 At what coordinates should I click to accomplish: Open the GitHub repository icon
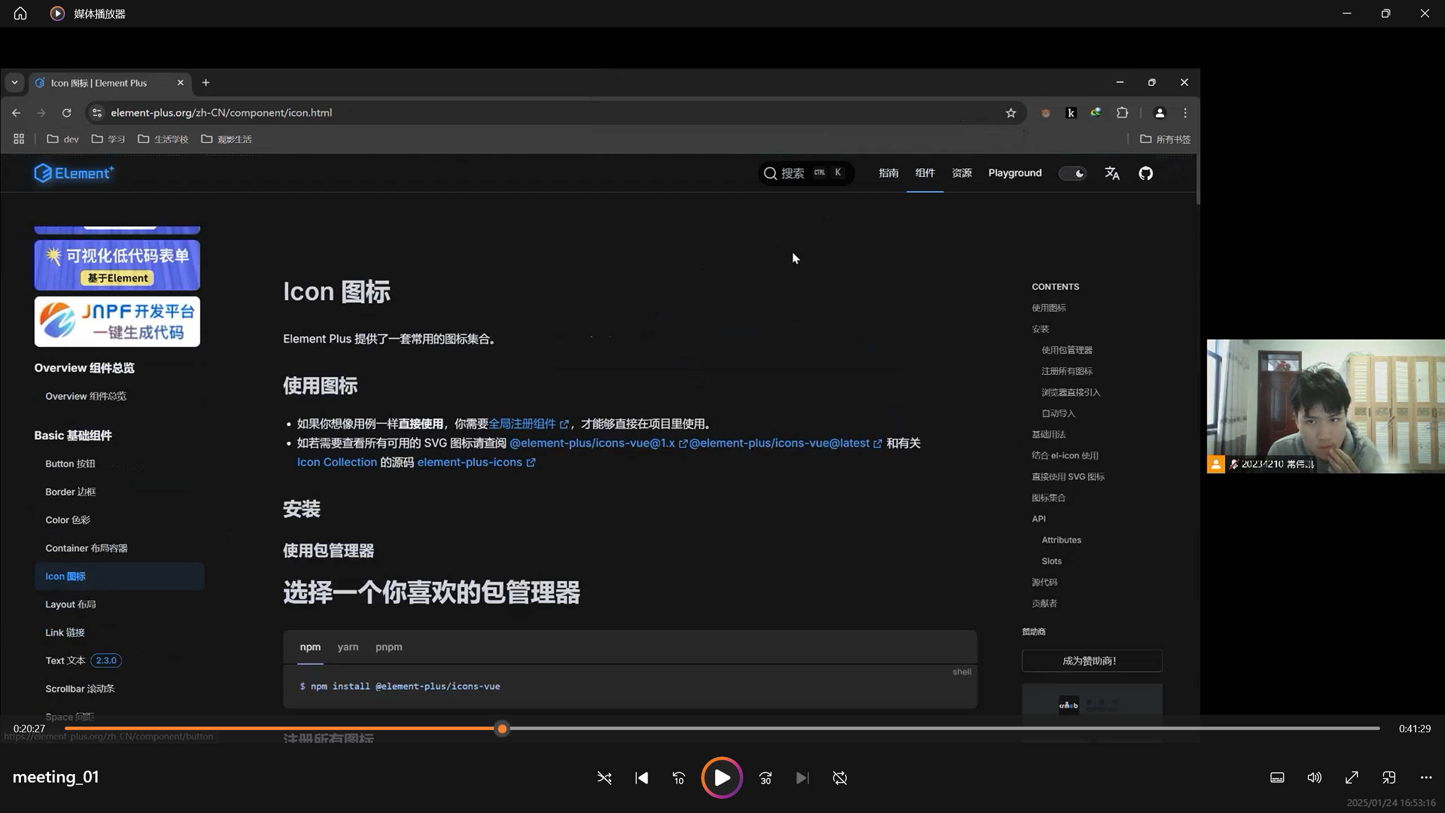(x=1145, y=173)
